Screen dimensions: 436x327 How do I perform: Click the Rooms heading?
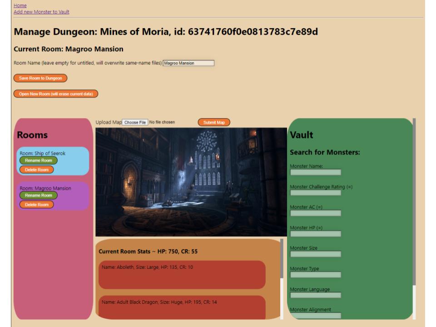tap(32, 135)
